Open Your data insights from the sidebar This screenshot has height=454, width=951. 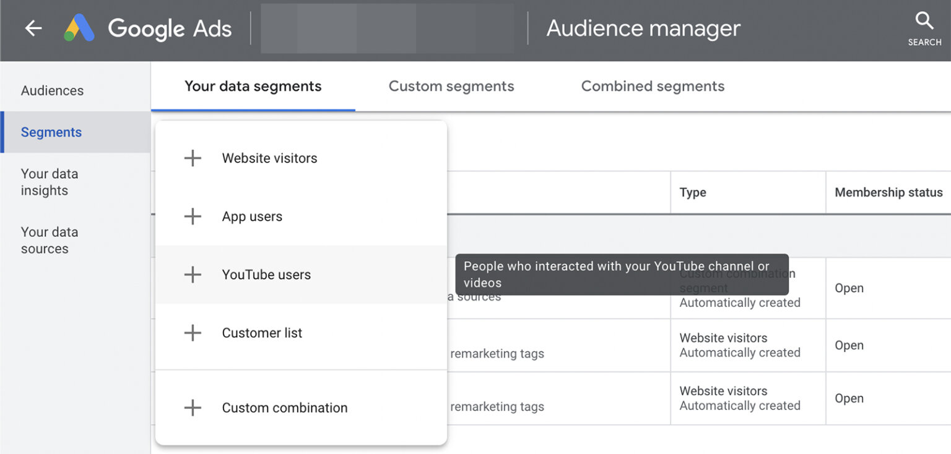[50, 182]
